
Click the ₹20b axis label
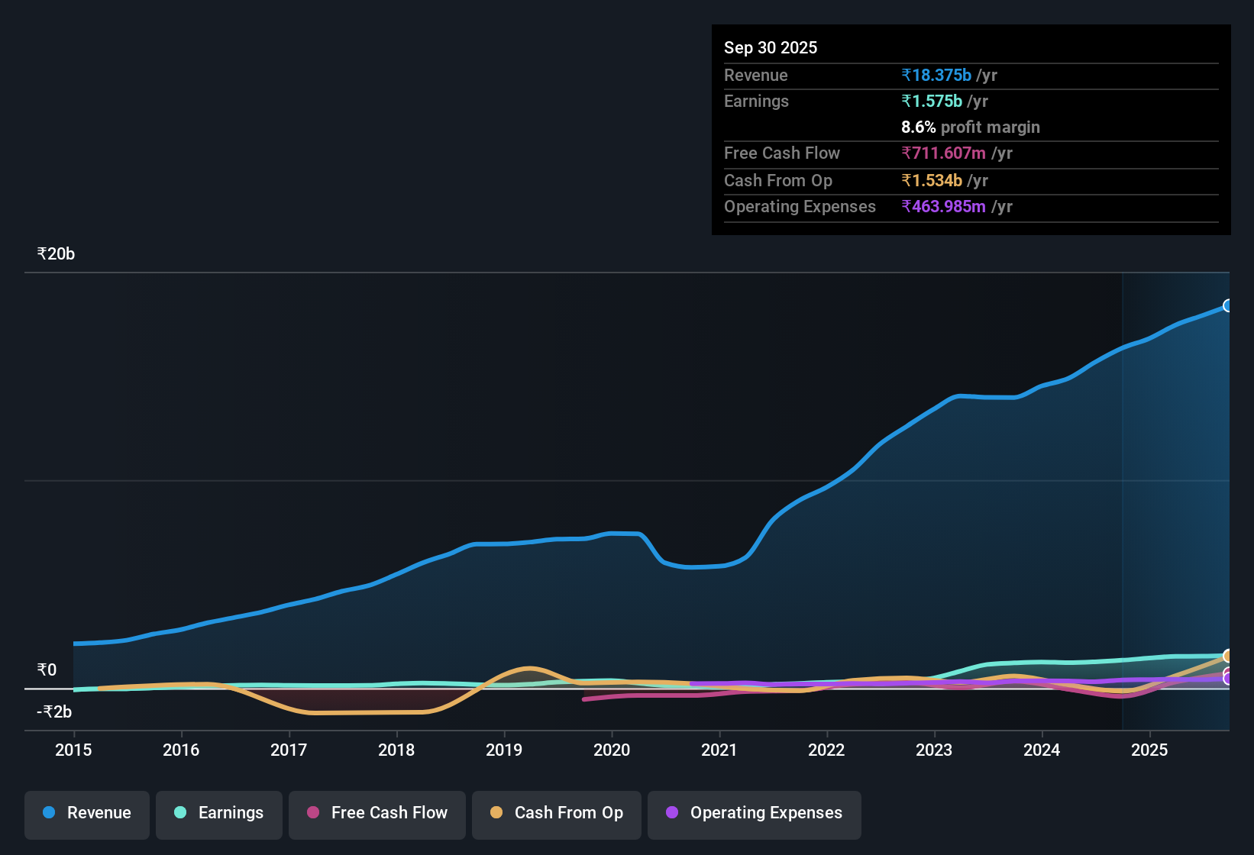55,253
